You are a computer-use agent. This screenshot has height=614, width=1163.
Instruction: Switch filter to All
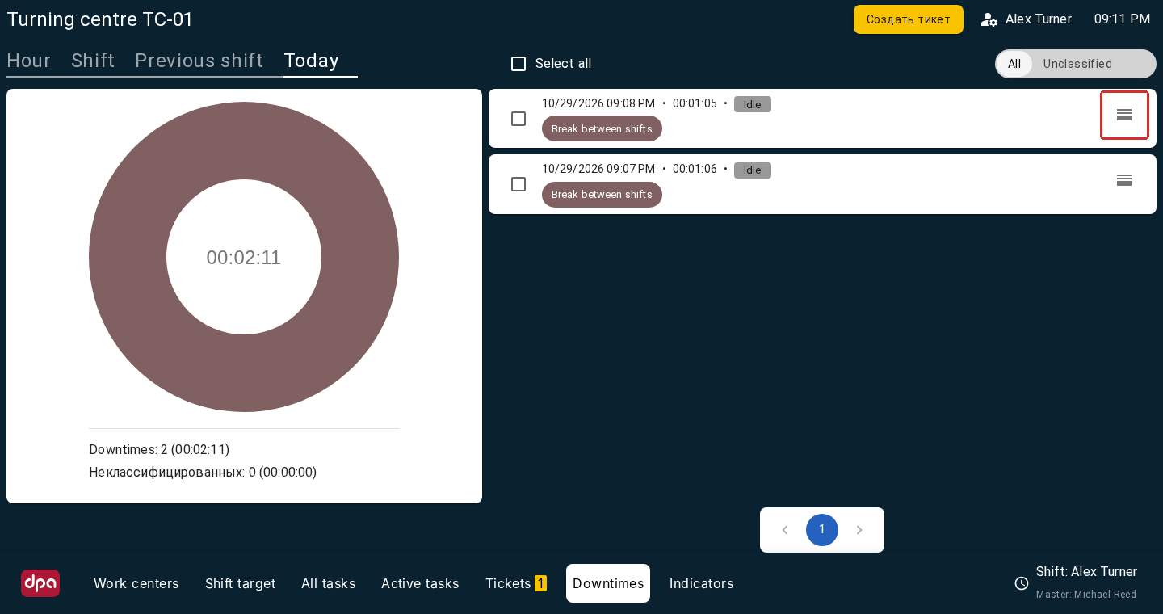(1014, 64)
